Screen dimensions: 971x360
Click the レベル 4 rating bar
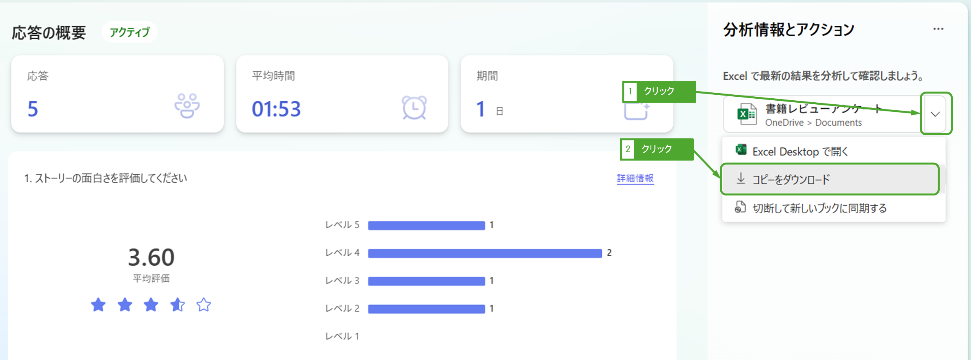[485, 253]
